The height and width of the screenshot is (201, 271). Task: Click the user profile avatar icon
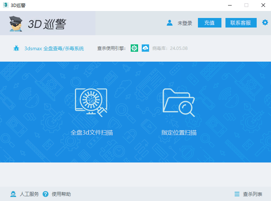170,23
